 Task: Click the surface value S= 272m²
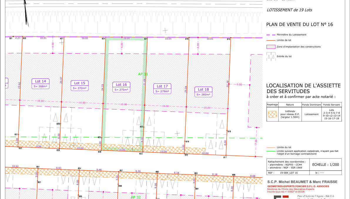tap(80, 88)
